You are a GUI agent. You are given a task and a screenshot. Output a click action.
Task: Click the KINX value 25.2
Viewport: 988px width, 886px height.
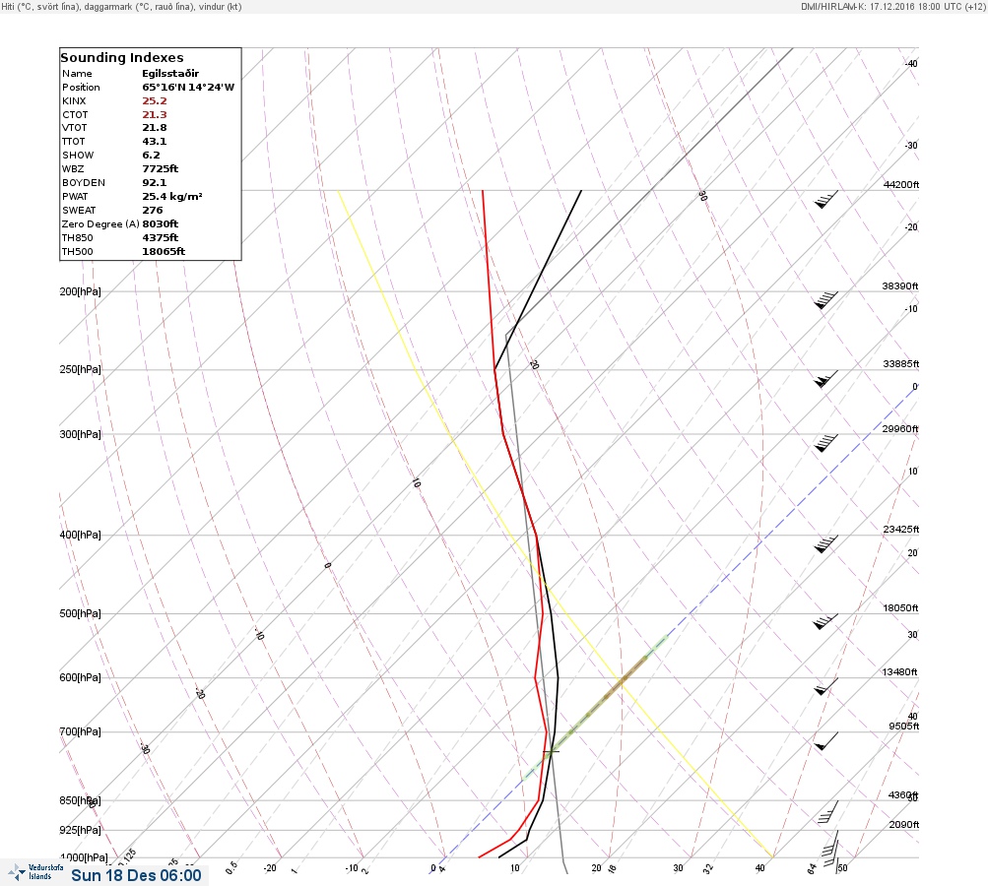click(155, 100)
